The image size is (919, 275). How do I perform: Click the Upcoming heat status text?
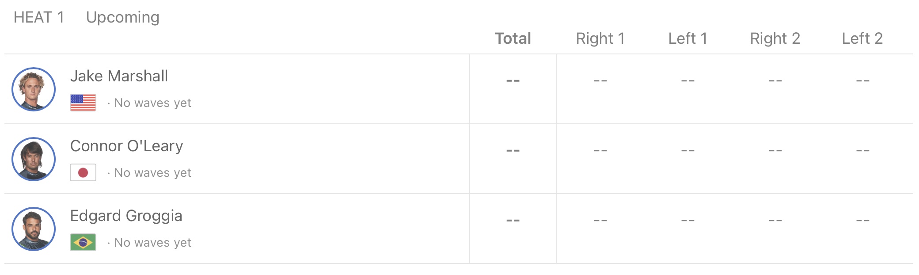point(122,17)
